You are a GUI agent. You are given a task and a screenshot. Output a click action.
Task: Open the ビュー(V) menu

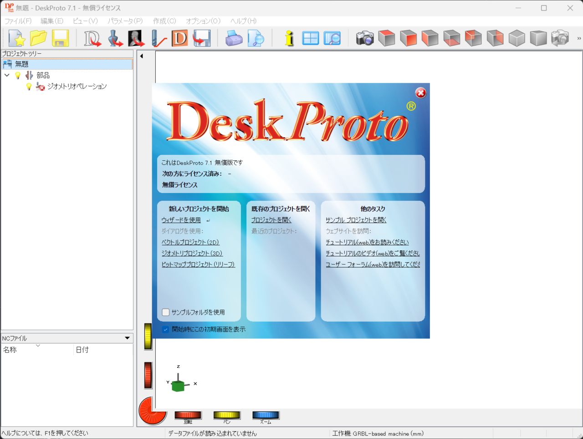tap(85, 21)
